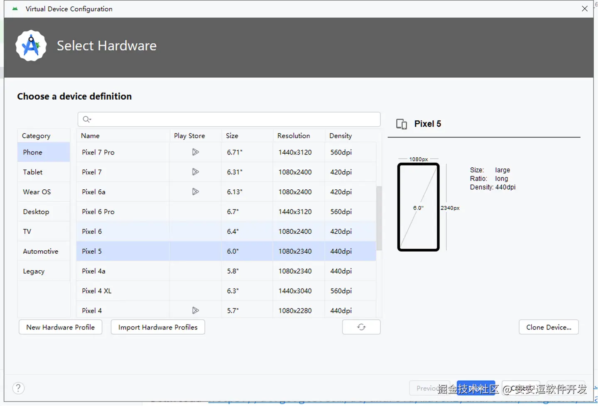Click the help question mark icon
The height and width of the screenshot is (406, 598).
coord(18,388)
